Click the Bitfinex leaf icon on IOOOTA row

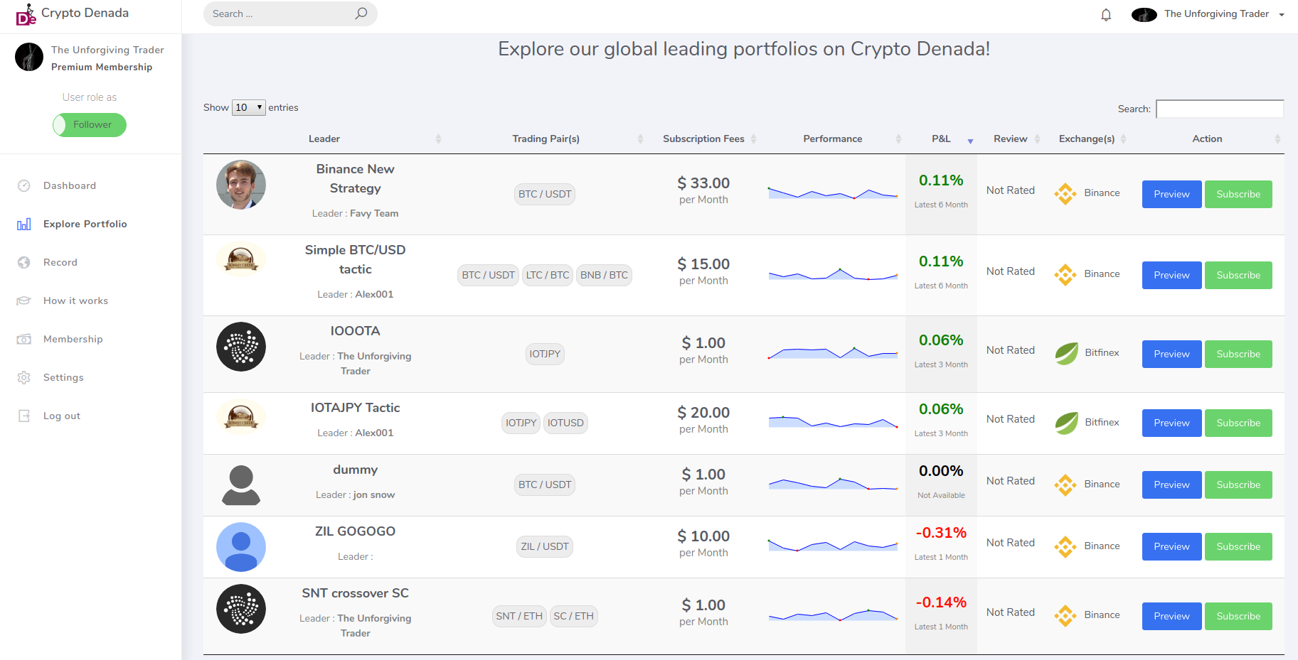[1065, 353]
